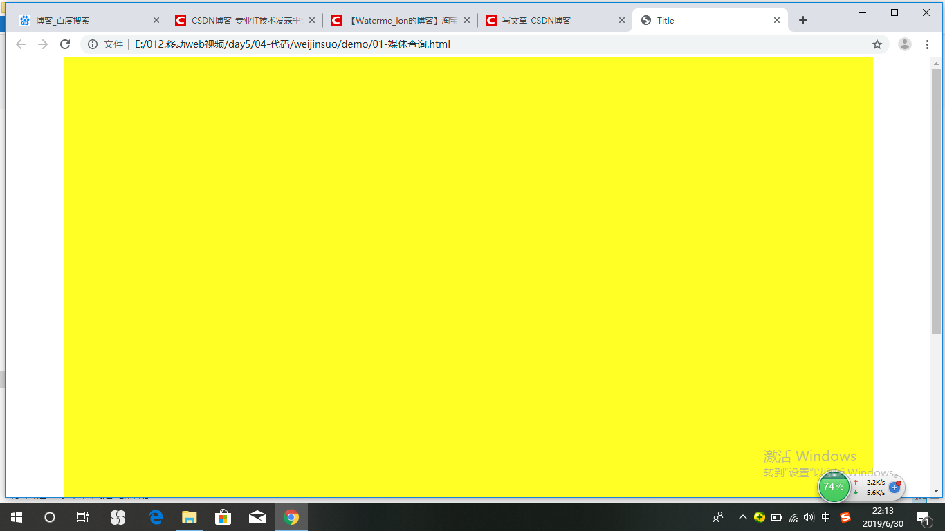Screen dimensions: 945x531
Task: Check the battery tray icon
Action: coord(776,517)
